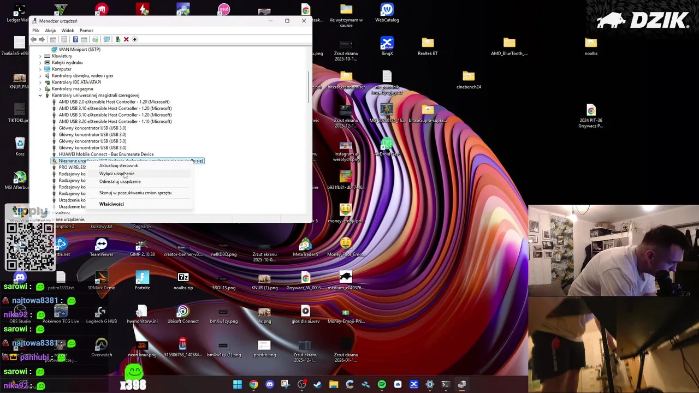Click Device Manager icon in the taskbar

[462, 384]
